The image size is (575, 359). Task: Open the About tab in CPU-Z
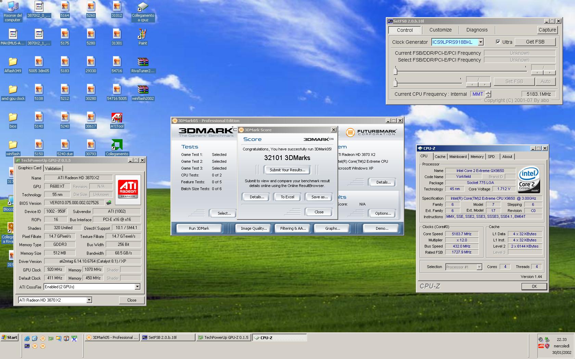pos(507,157)
